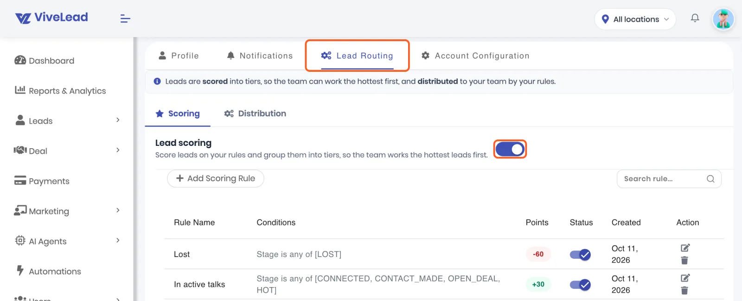Open the notifications bell in header

pos(695,18)
